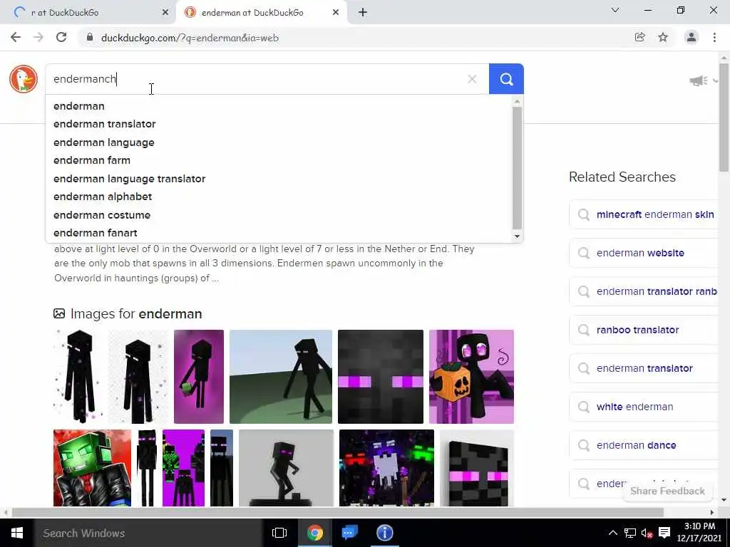Open related search 'white enderman'
This screenshot has width=730, height=547.
644,407
